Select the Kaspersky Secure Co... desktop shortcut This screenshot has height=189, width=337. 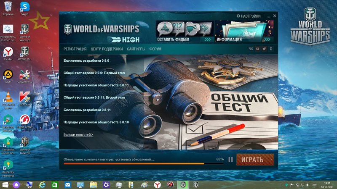coord(8,146)
